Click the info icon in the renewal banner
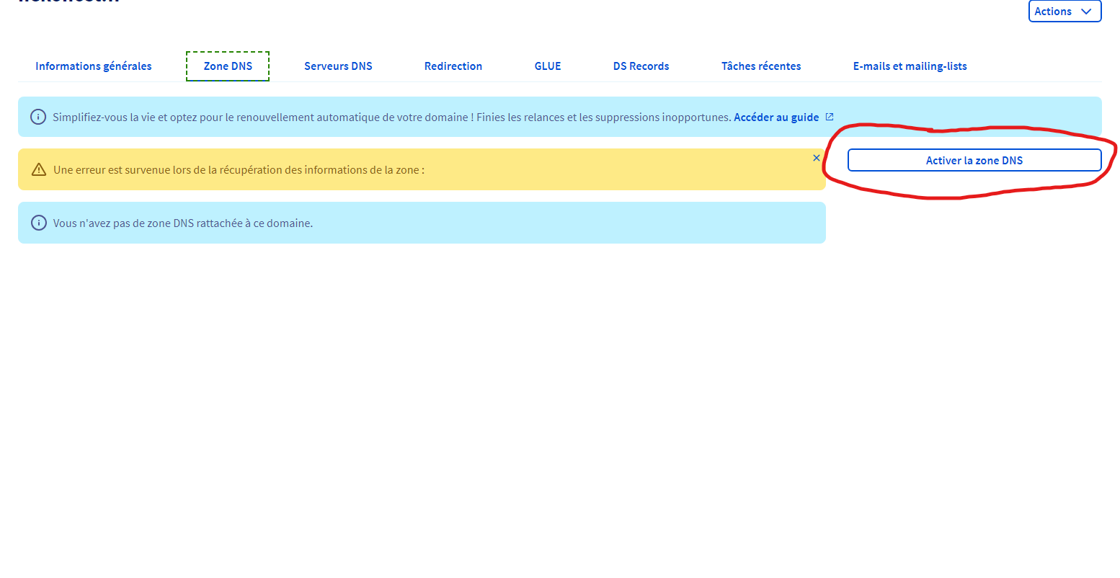 tap(38, 117)
